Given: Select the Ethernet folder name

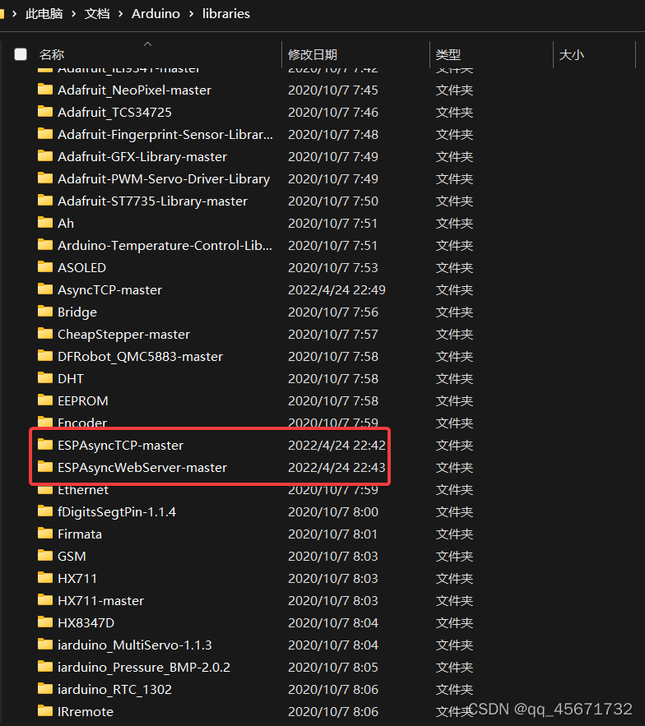Looking at the screenshot, I should pos(83,490).
